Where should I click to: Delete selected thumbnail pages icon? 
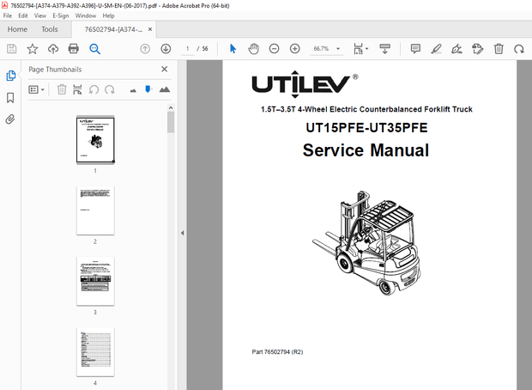[x=62, y=89]
